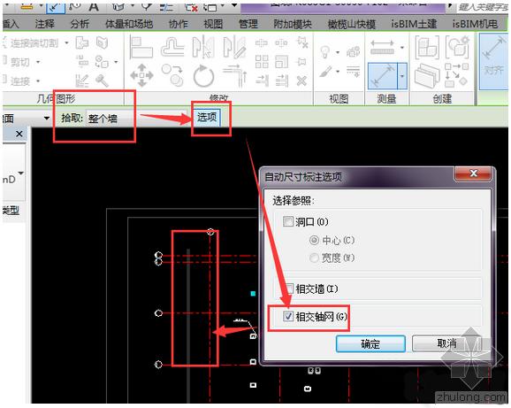511x408 pixels.
Task: Choose Trim/Extend to Corner tool
Action: (x=234, y=75)
